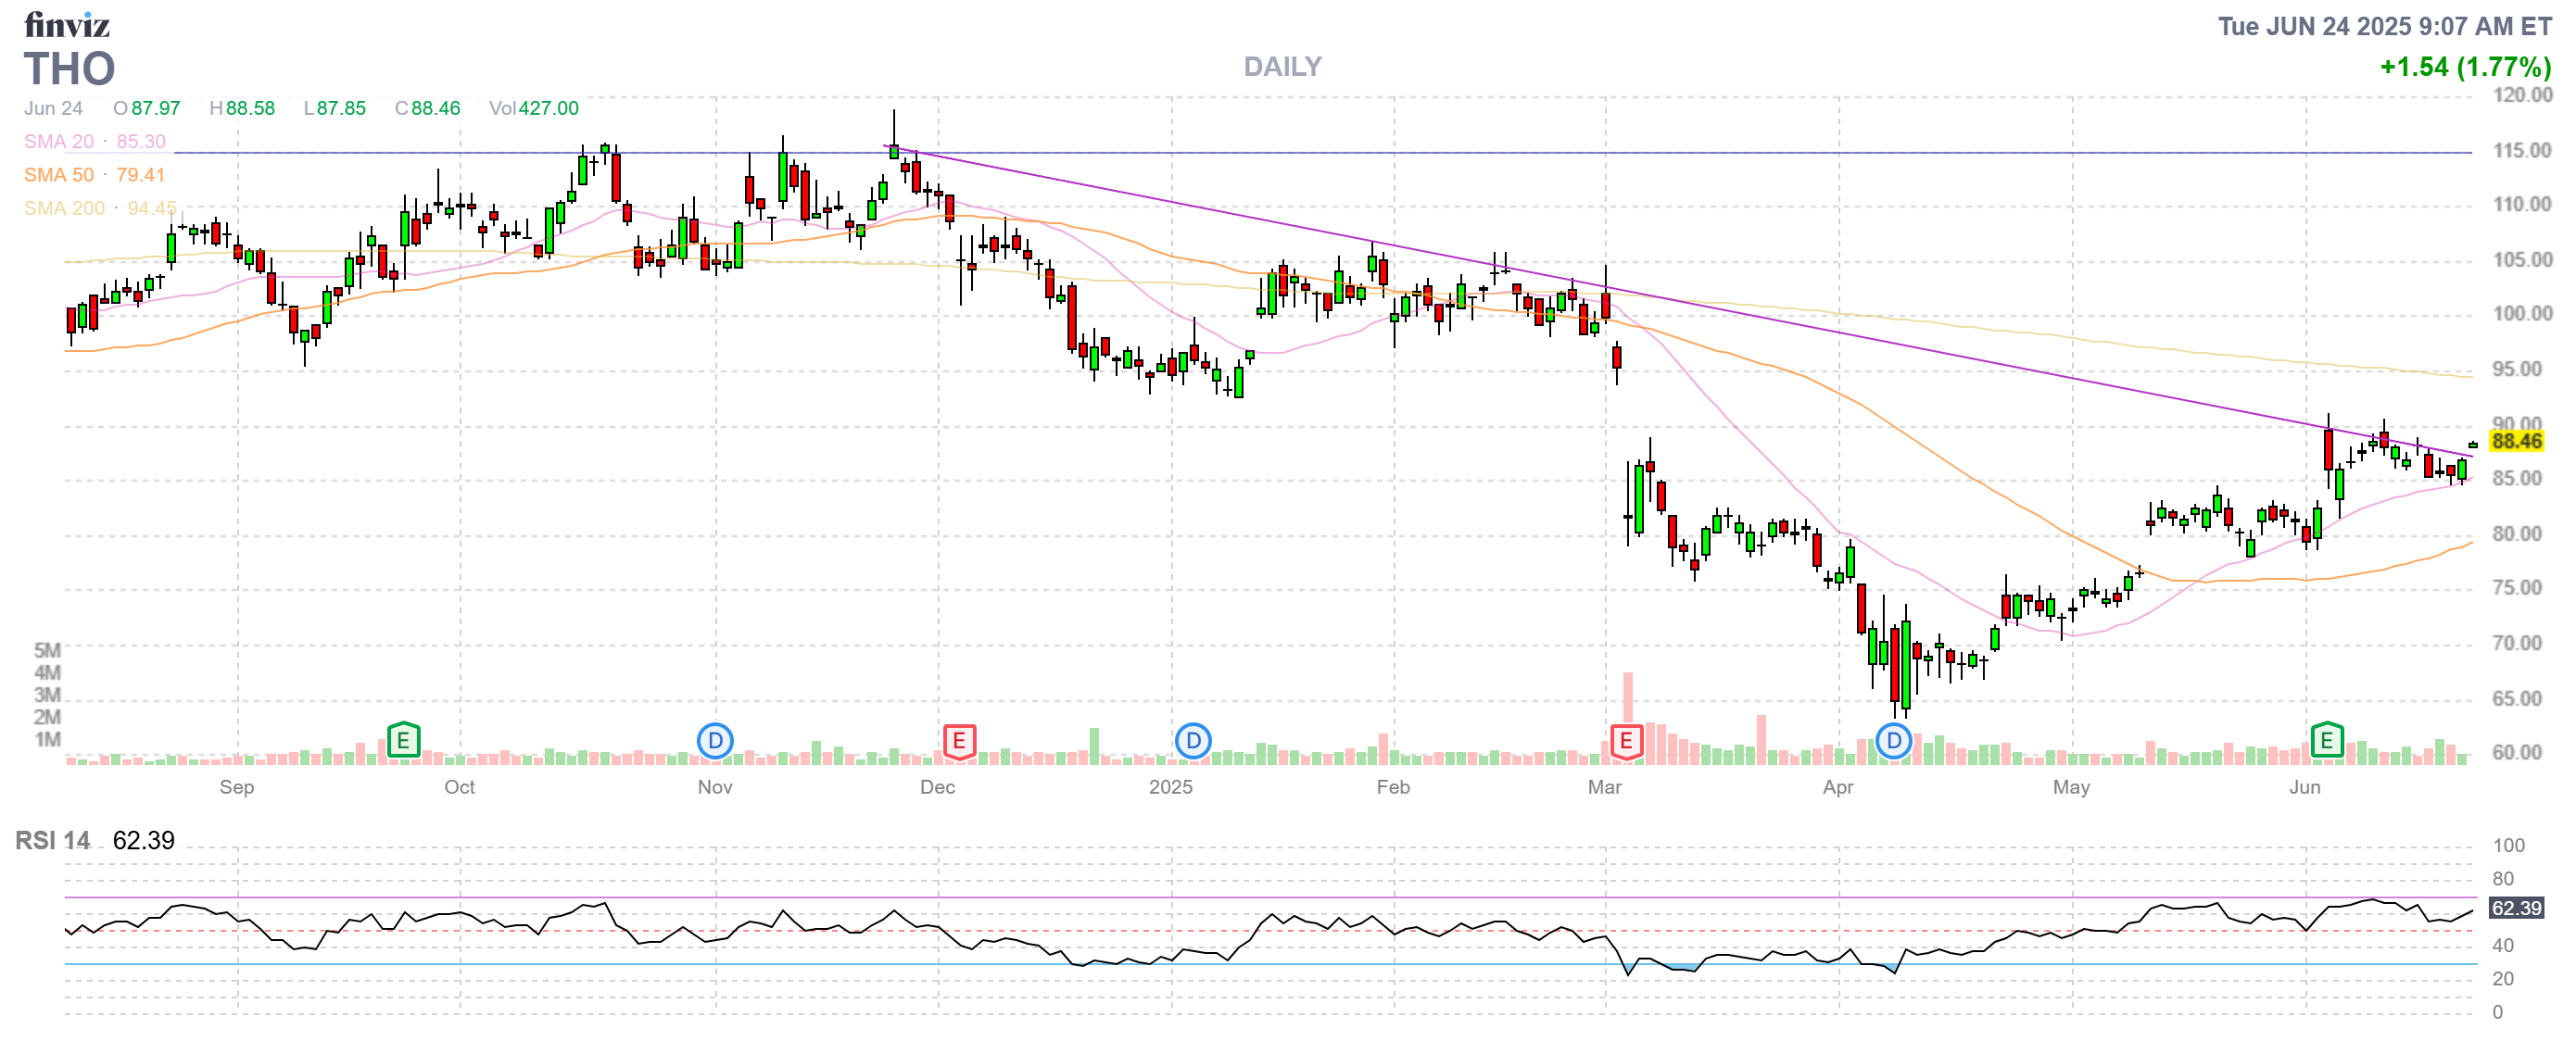Click the DAILY timeframe label

1282,67
